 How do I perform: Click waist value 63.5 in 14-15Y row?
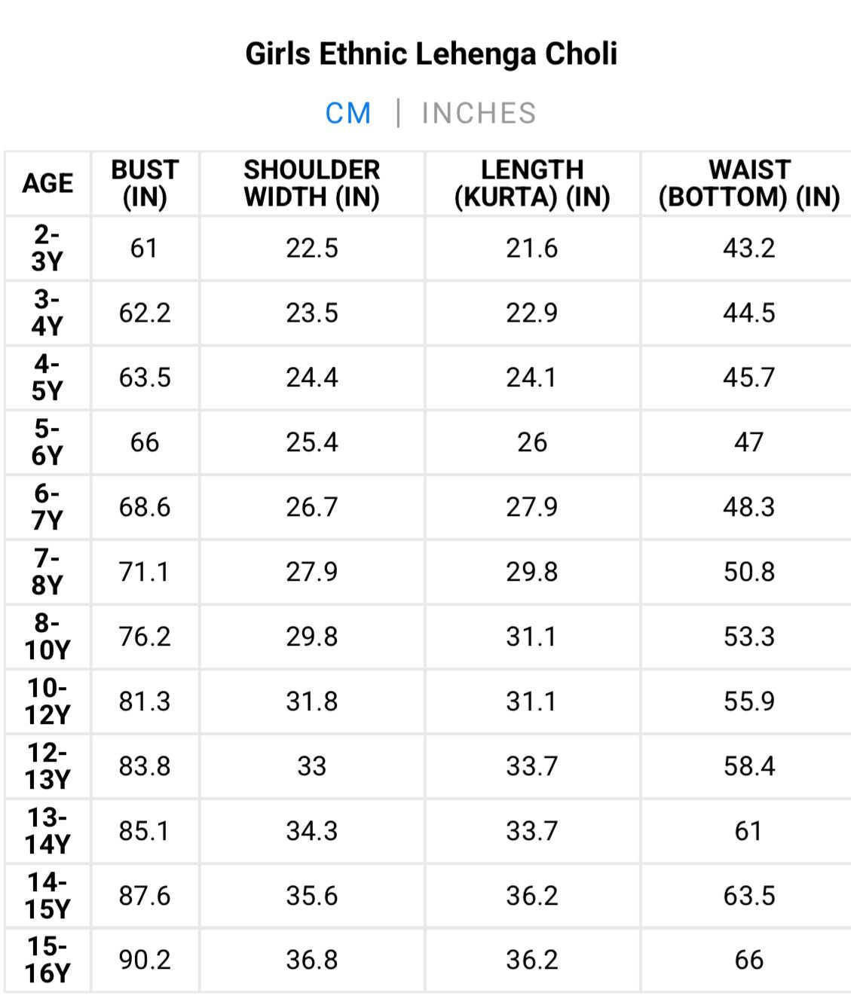click(x=748, y=896)
